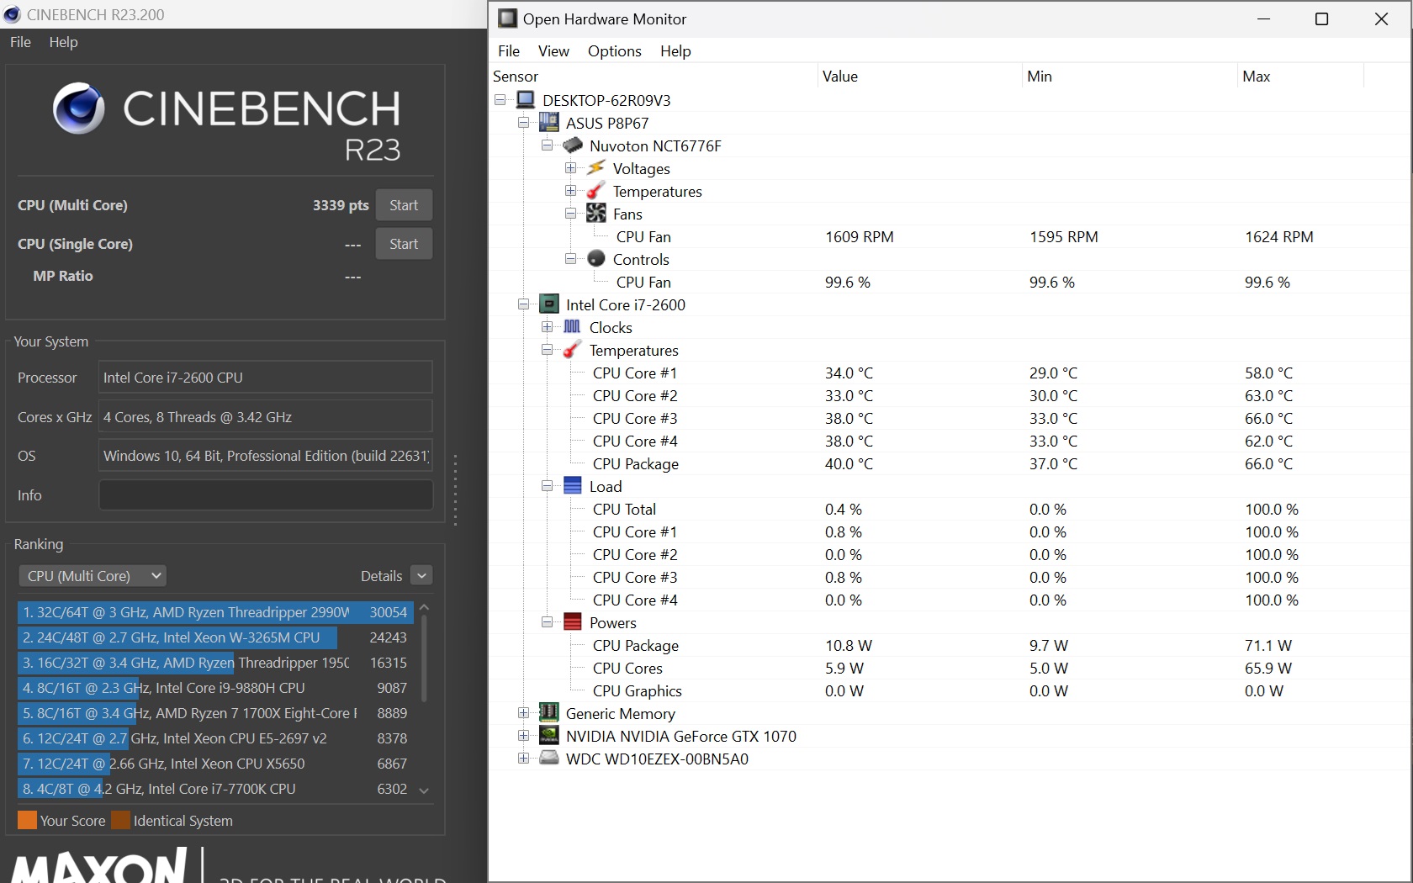This screenshot has height=883, width=1413.
Task: Click the lightning Voltages icon
Action: 596,168
